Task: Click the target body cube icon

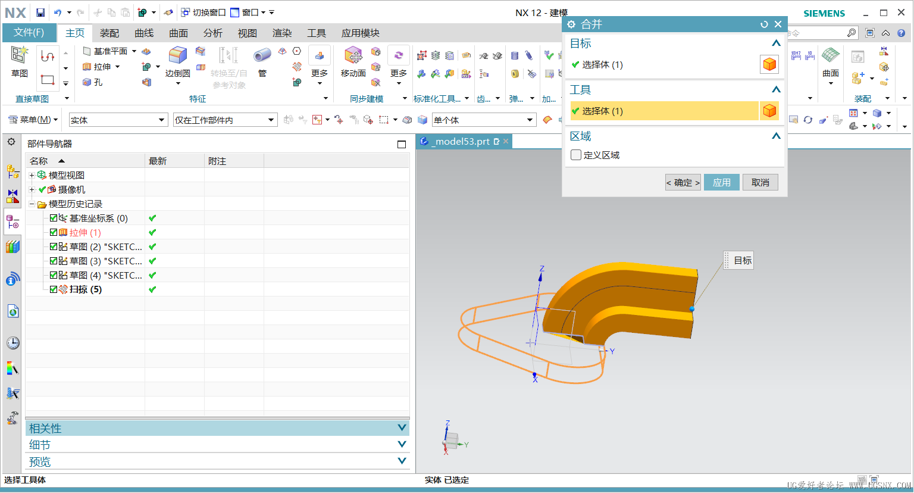Action: [769, 64]
